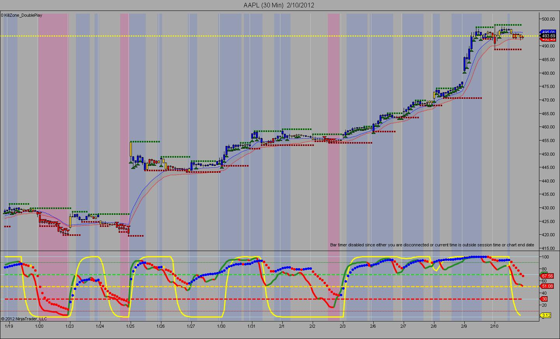
Task: Click the '© 2012 NinjaTrader, LLC' copyright text
Action: [x=24, y=319]
